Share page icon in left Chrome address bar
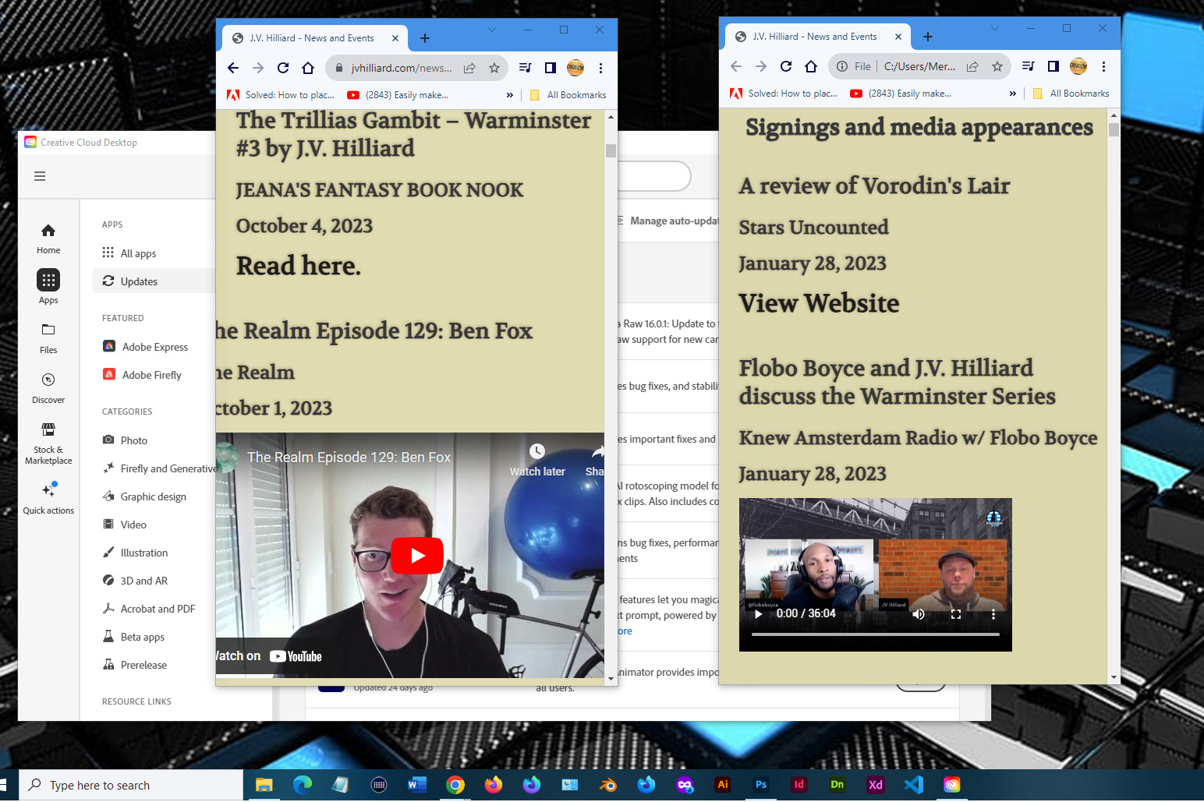The image size is (1204, 802). tap(469, 68)
